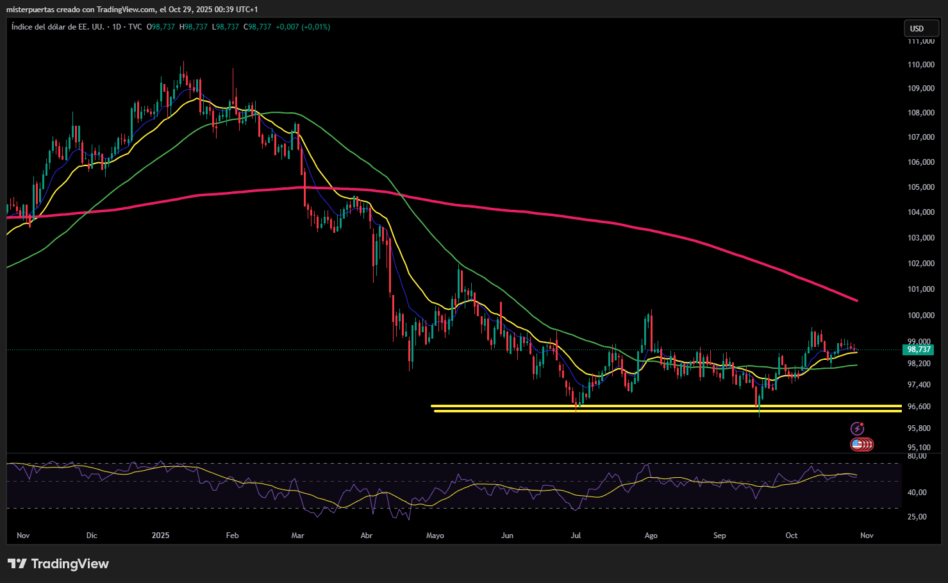
Task: Click the change value +0,007 (+0,01%)
Action: coord(303,27)
